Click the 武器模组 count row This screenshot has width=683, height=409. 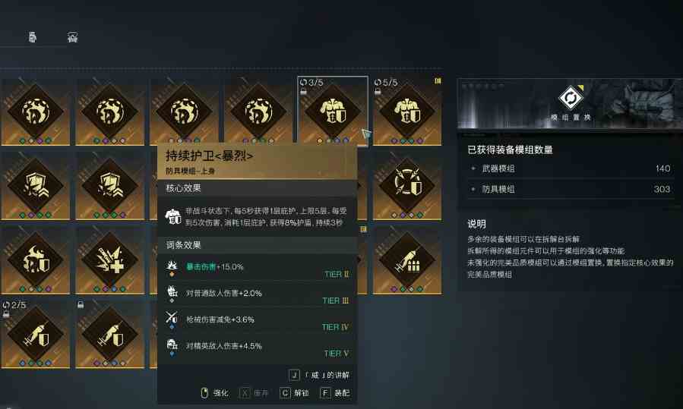pos(571,168)
